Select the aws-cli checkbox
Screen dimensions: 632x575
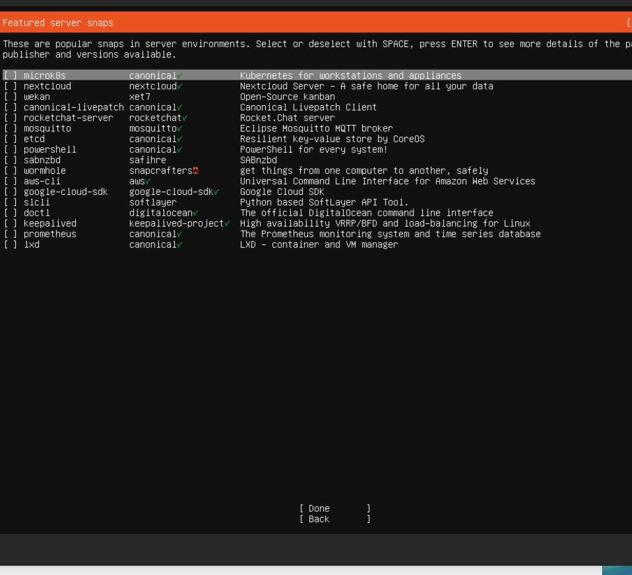click(10, 181)
